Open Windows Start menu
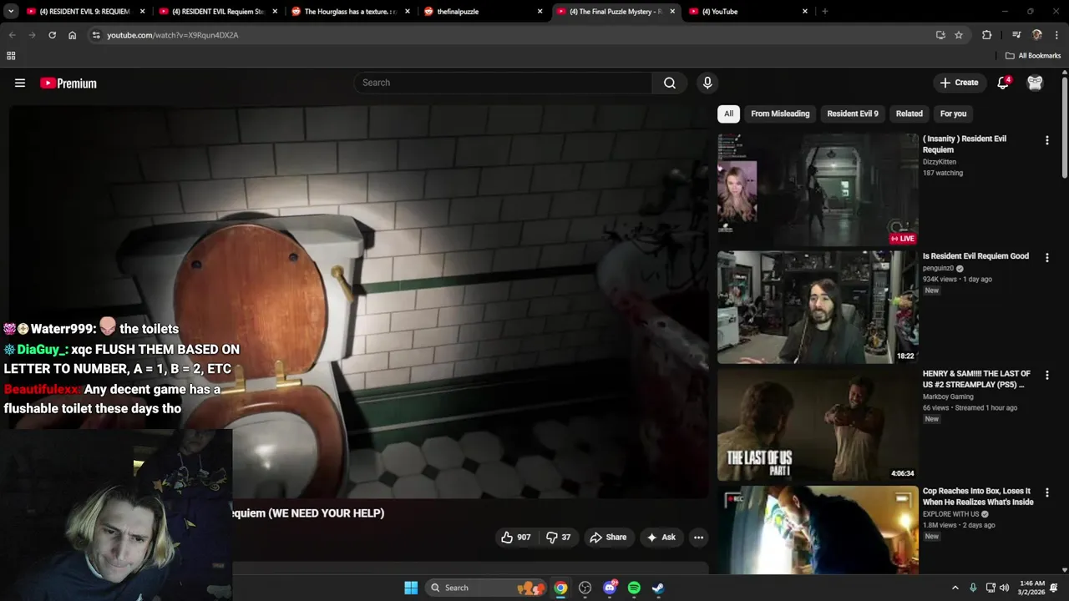 [411, 588]
